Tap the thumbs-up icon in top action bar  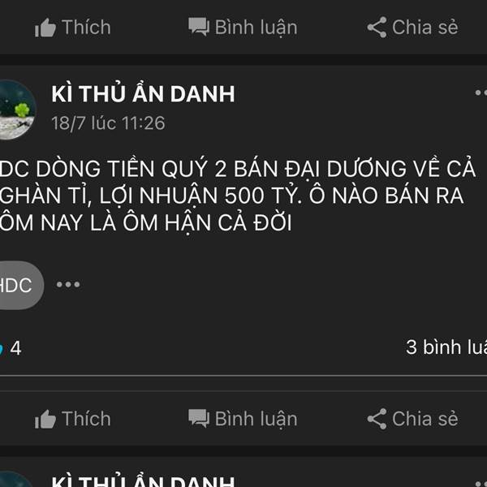tap(45, 28)
